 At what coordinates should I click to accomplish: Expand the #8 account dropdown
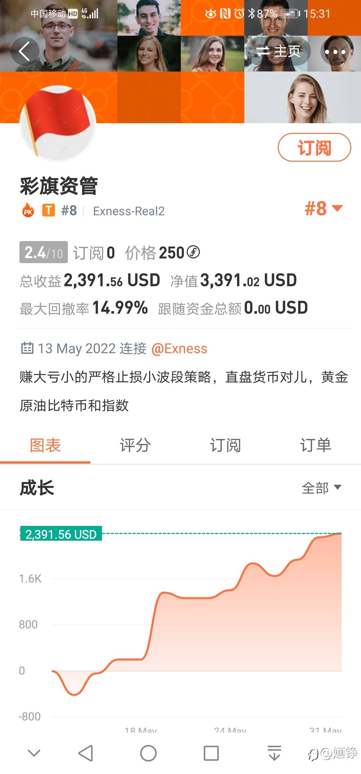point(323,209)
